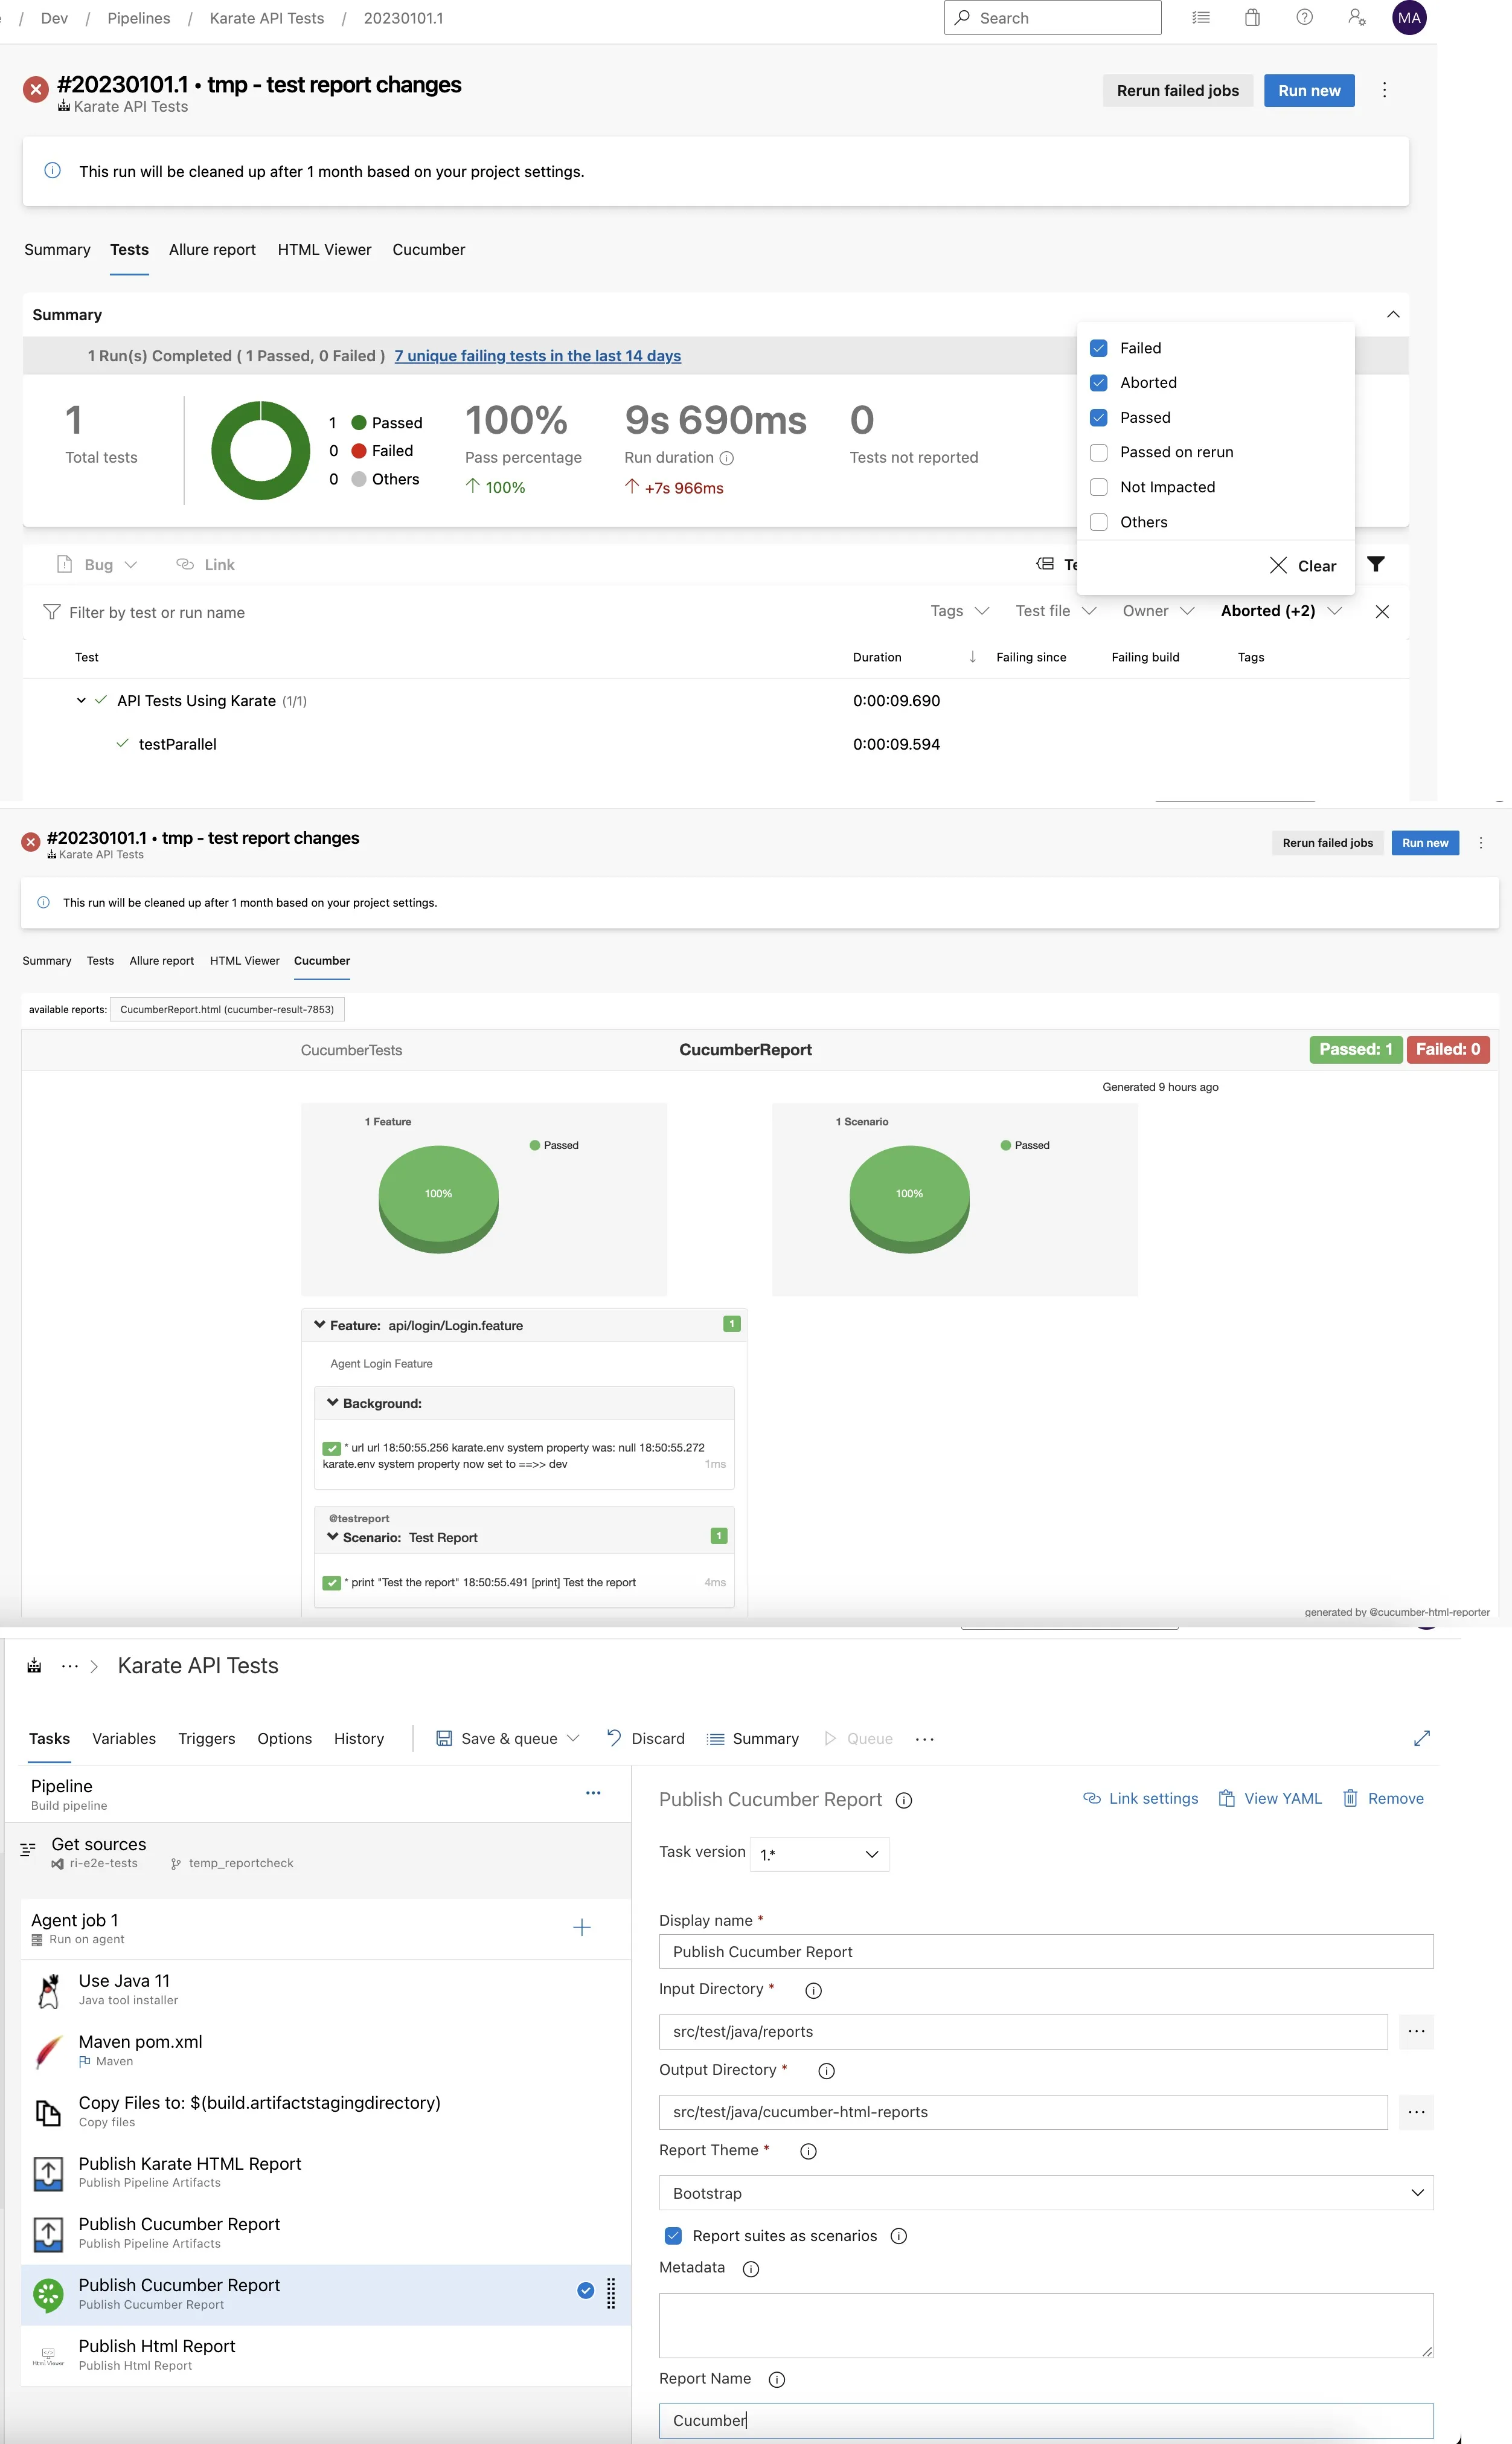Collapse the API Tests Using Karate row
This screenshot has height=2444, width=1512.
click(x=81, y=700)
